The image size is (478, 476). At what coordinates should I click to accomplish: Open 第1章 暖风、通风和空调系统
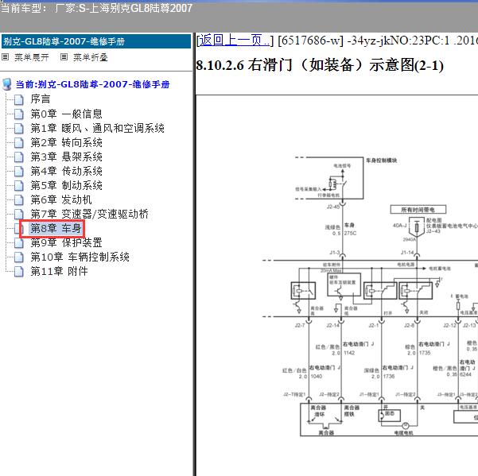pos(98,128)
